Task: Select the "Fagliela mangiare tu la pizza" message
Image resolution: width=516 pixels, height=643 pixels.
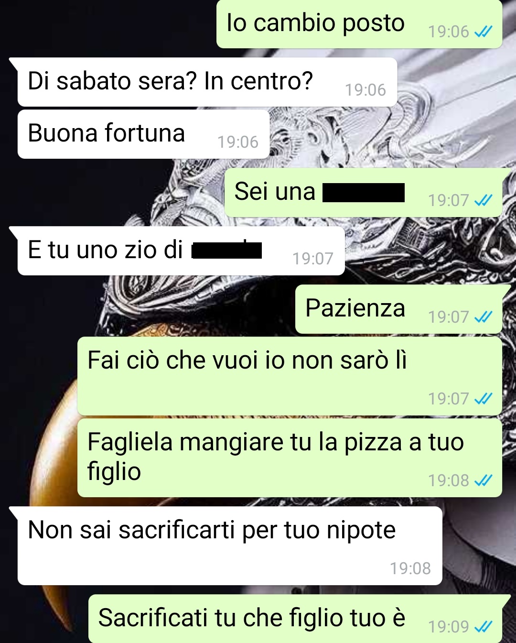Action: [x=290, y=458]
